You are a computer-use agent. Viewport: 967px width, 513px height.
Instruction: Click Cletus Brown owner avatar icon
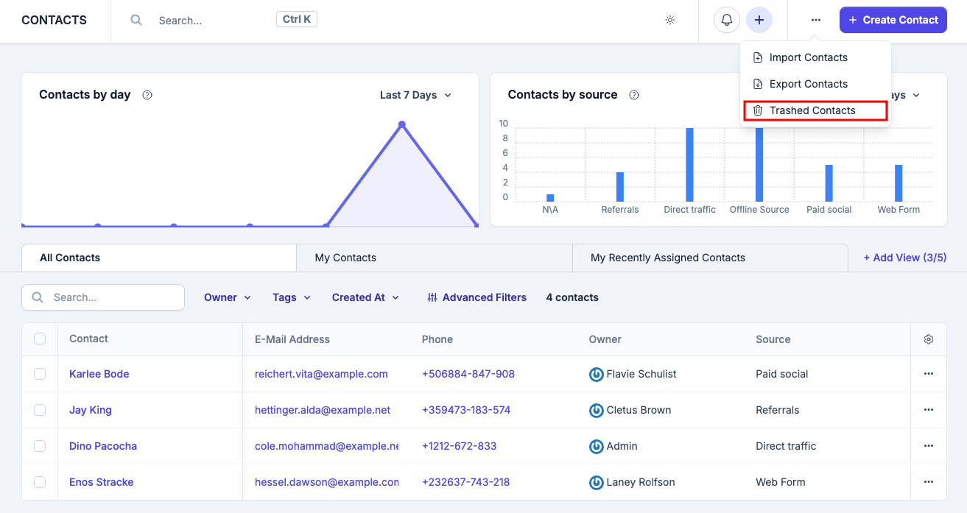(x=597, y=410)
